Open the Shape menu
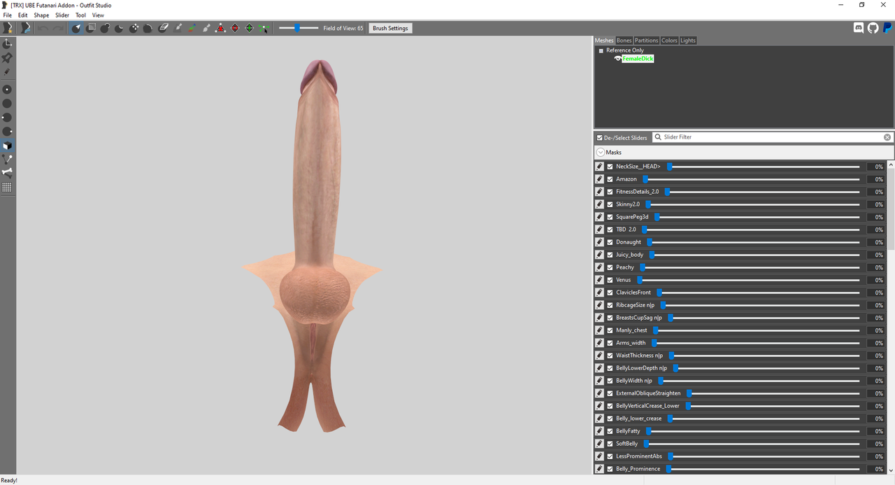The height and width of the screenshot is (485, 895). pos(41,15)
